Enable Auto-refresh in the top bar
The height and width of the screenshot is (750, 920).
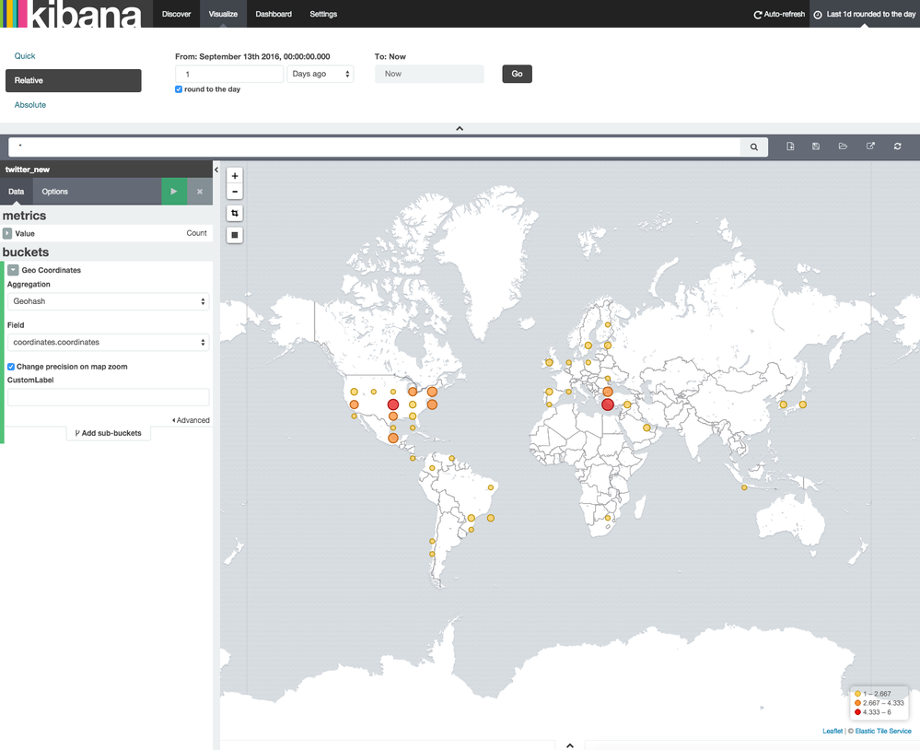[779, 14]
